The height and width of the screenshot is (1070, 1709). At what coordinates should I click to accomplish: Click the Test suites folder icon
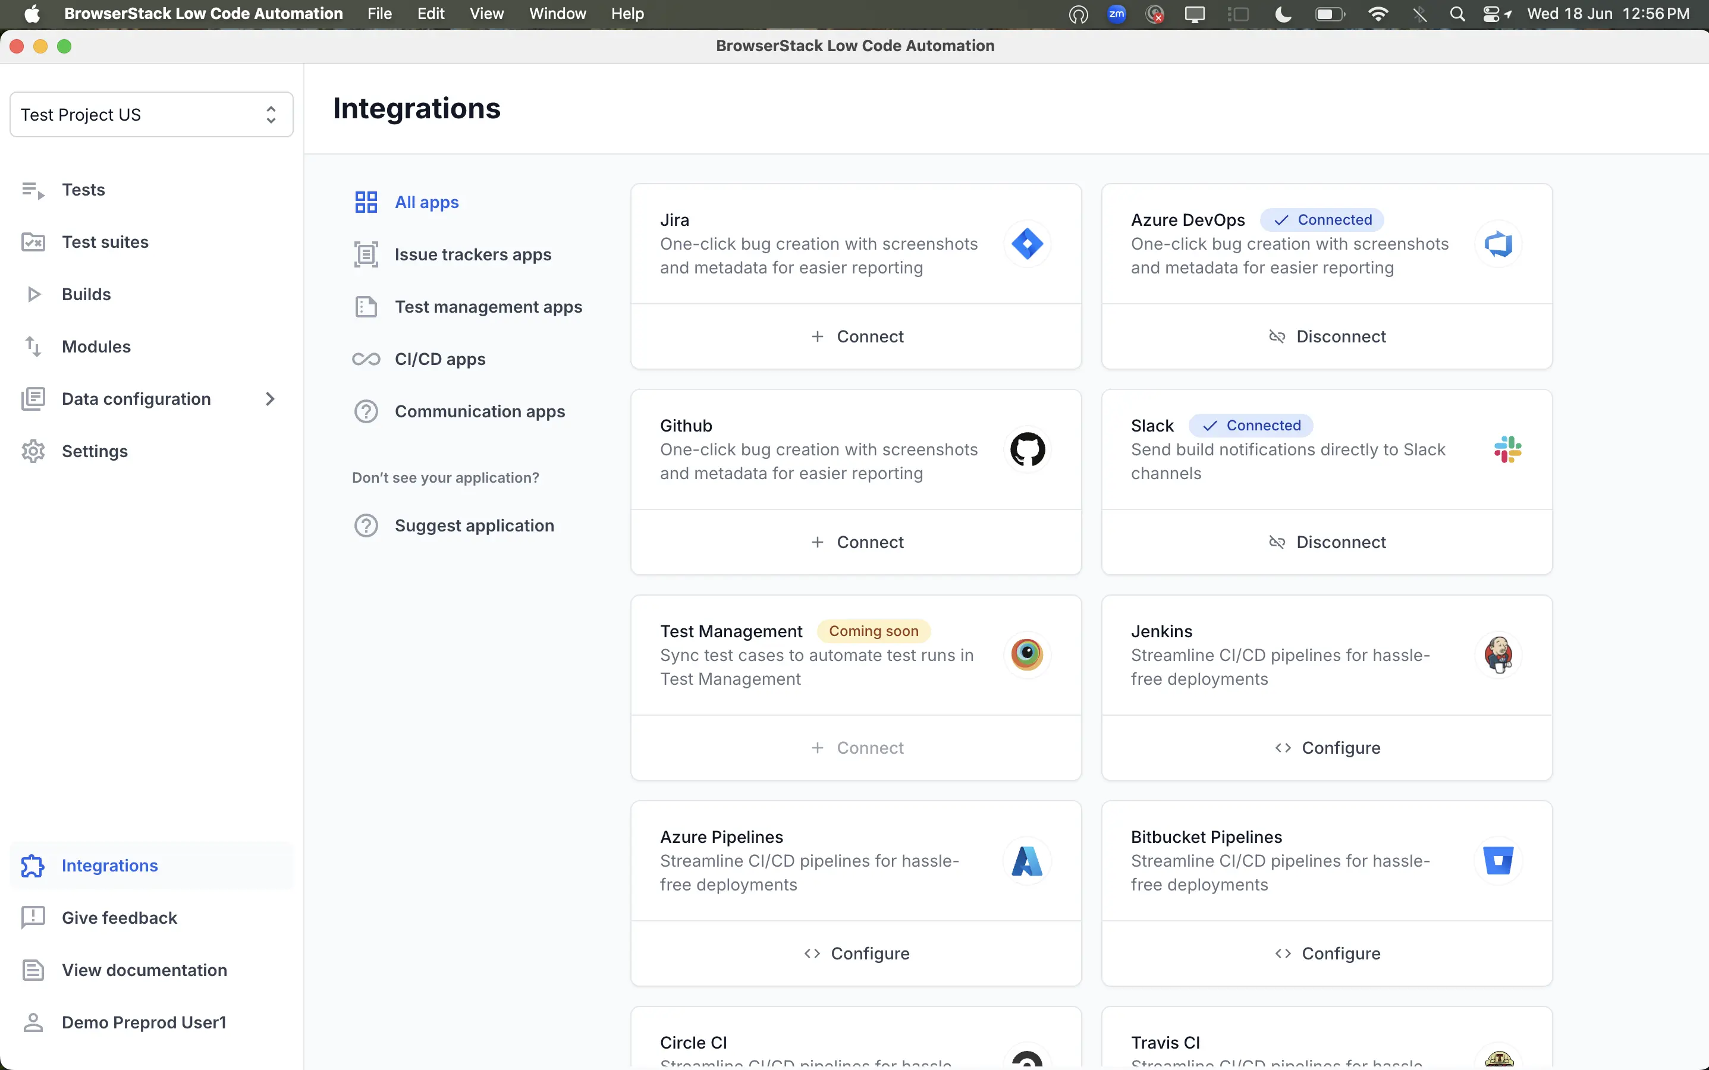pos(33,242)
